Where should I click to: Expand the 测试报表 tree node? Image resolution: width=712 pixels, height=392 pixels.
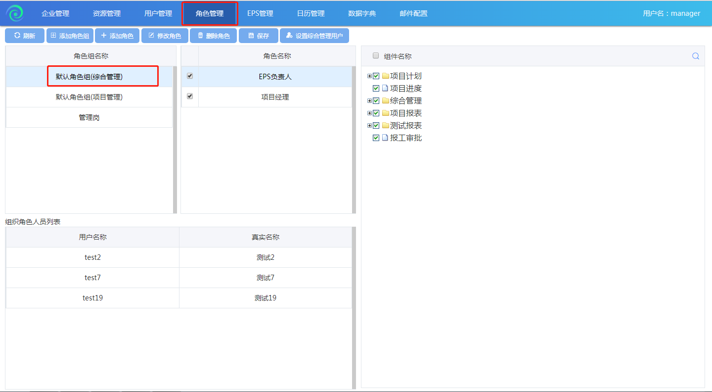369,126
